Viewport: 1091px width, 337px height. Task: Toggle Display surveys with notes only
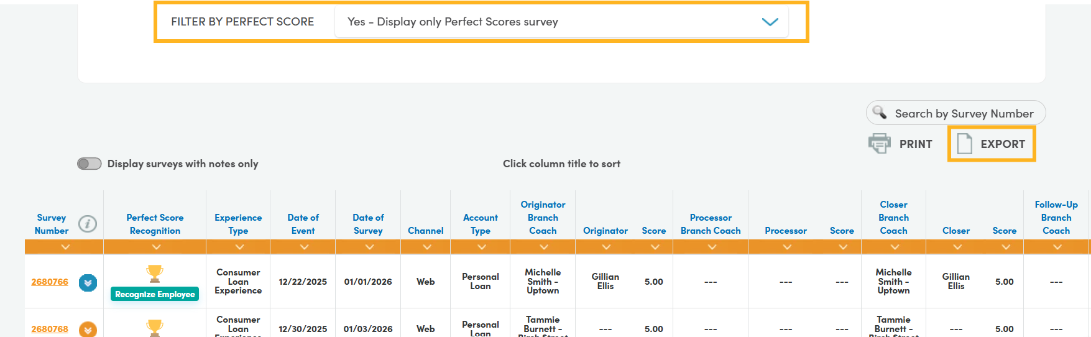click(x=90, y=164)
